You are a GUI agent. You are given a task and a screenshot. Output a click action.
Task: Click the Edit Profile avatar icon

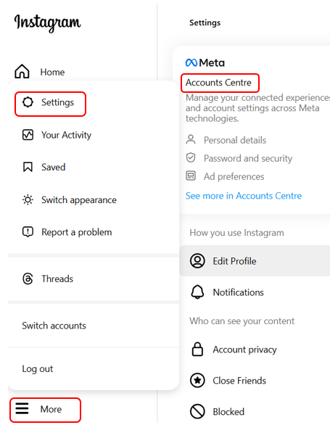pyautogui.click(x=197, y=261)
